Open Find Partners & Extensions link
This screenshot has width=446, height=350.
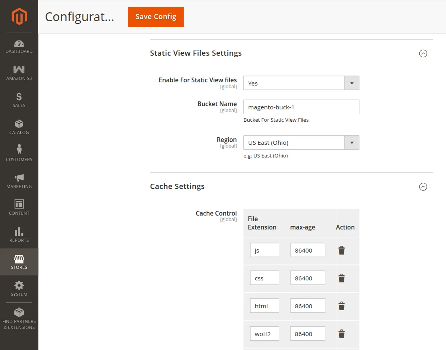(x=19, y=319)
